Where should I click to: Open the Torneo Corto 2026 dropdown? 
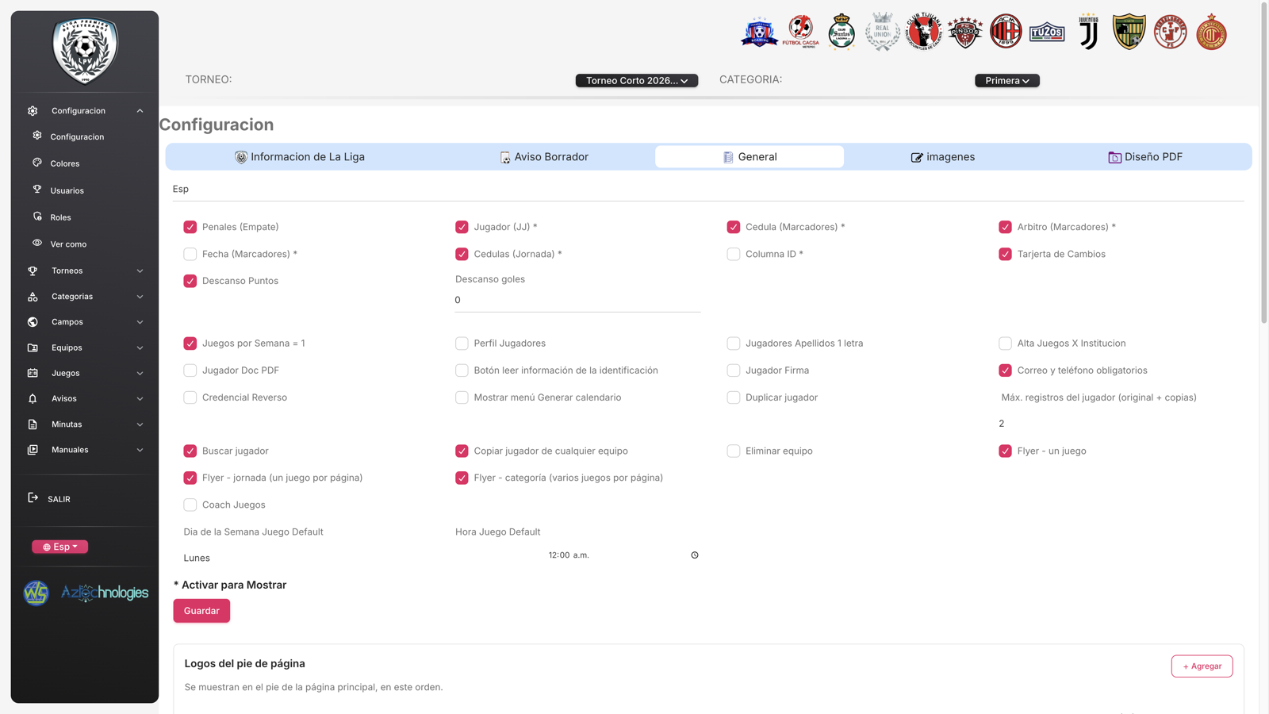pyautogui.click(x=637, y=80)
